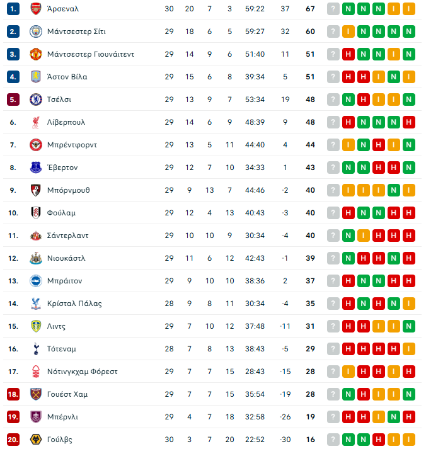Open the Manchester United crest logo
426x449 pixels.
coord(35,54)
